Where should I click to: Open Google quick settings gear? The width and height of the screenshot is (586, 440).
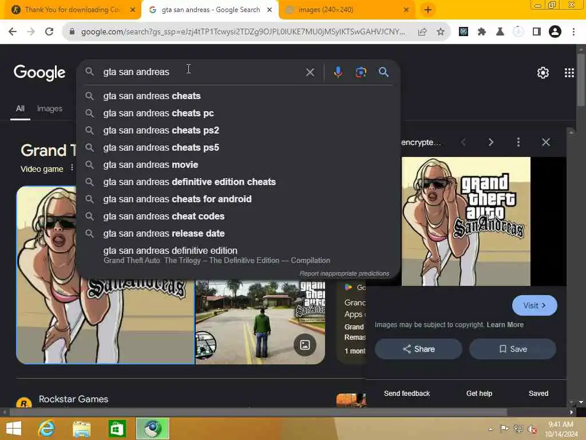[x=543, y=73]
